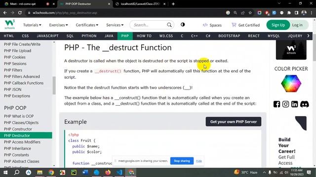The height and width of the screenshot is (177, 316).
Task: Open W3Schools Facebook page icon
Action: click(x=276, y=104)
